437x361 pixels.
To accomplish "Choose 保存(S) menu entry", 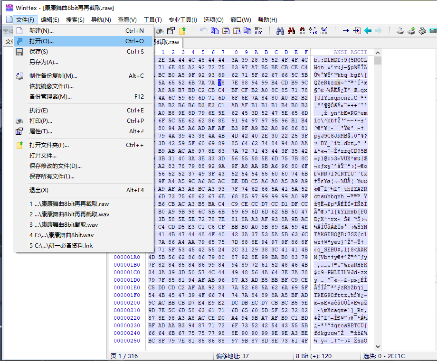I will 83,52.
